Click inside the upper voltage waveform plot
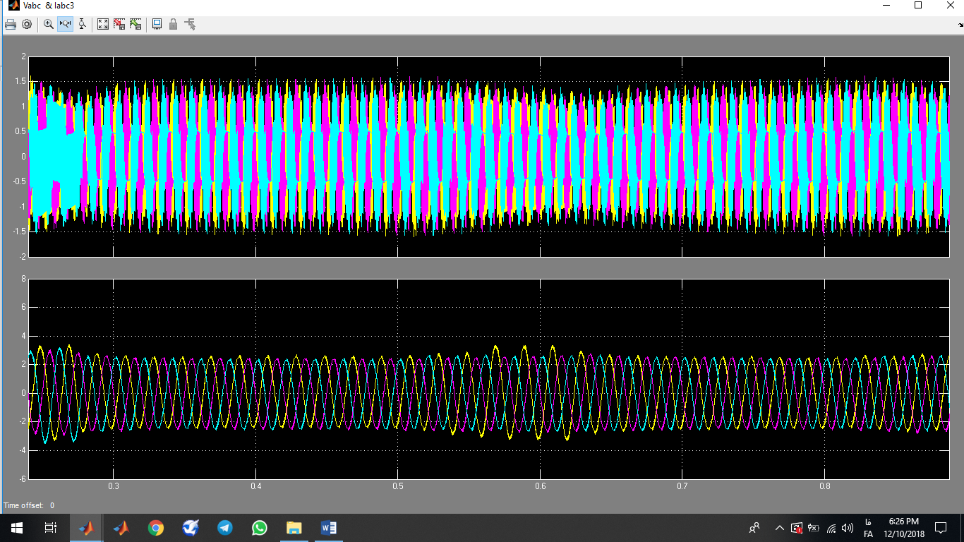Viewport: 964px width, 542px height. [x=488, y=157]
